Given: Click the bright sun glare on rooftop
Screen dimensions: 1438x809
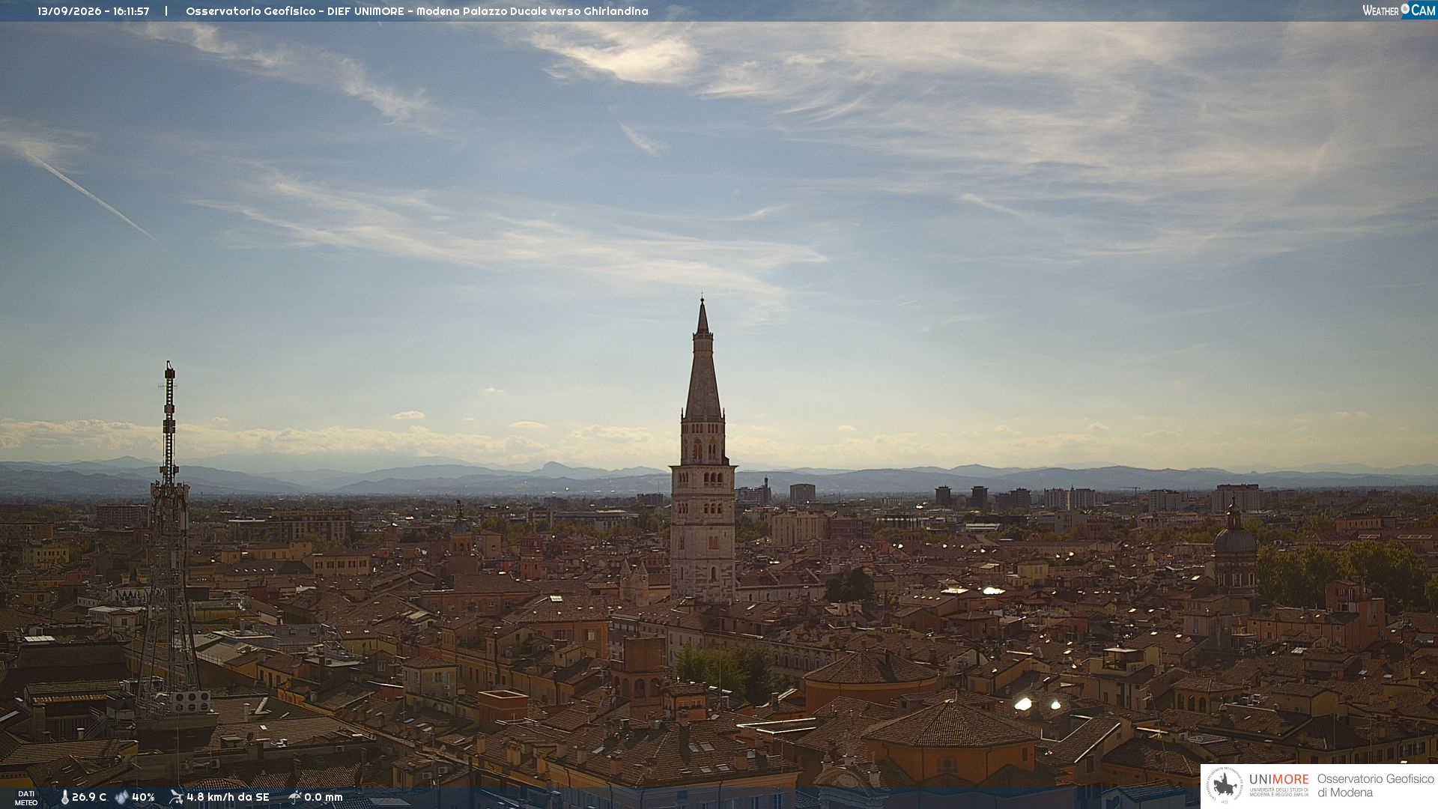Looking at the screenshot, I should click(x=1023, y=703).
